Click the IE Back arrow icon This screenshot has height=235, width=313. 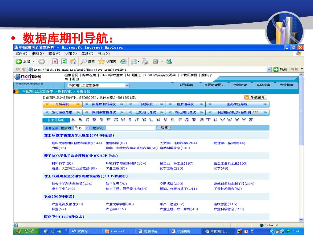coord(19,61)
